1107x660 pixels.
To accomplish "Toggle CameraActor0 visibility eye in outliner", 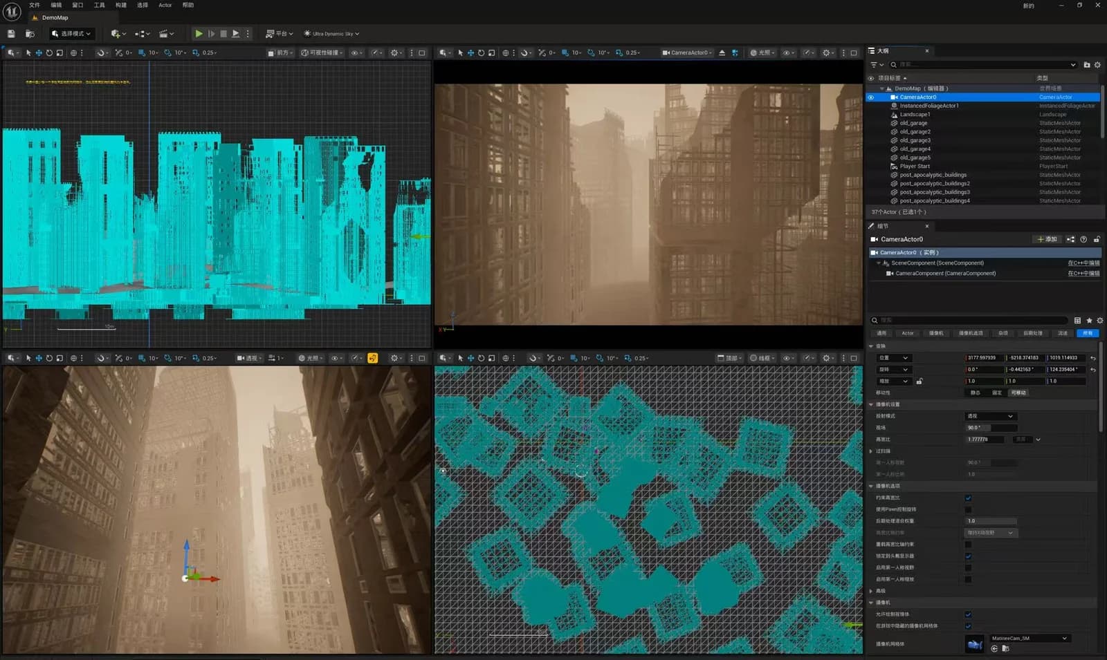I will pos(871,97).
